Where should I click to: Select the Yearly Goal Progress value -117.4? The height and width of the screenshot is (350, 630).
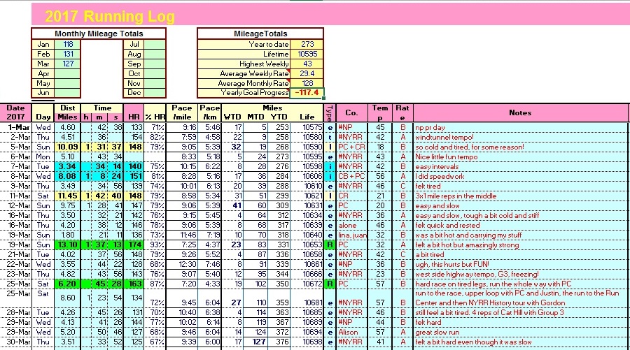point(307,93)
